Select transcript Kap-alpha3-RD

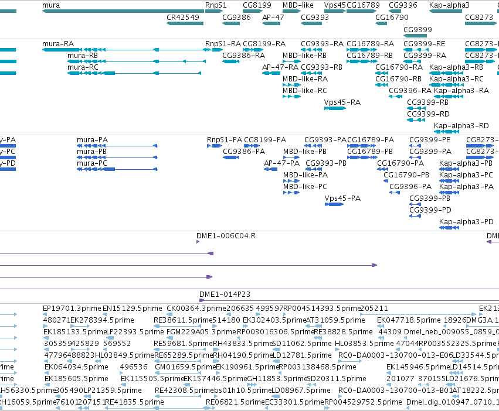click(x=447, y=132)
